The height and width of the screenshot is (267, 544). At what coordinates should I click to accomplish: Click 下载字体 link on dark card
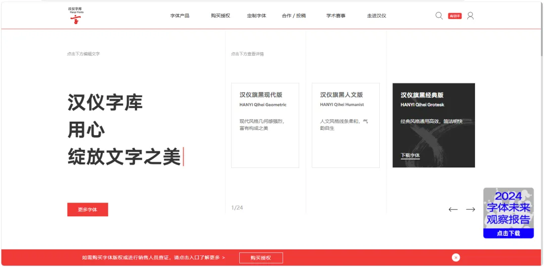pos(410,155)
